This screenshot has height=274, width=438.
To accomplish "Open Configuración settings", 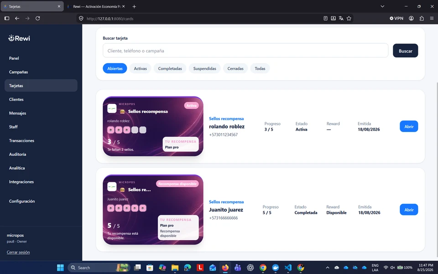I will (x=22, y=201).
